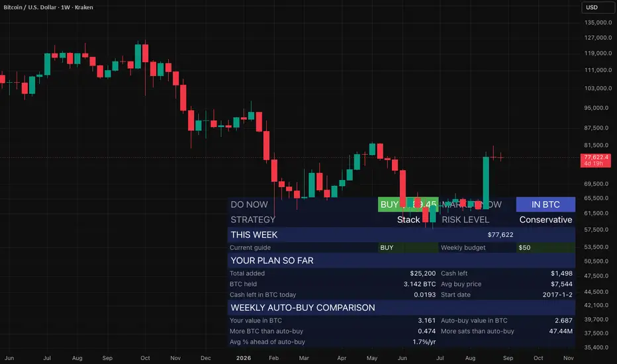
Task: Click the YOUR PLAN SO FAR header
Action: pos(272,261)
